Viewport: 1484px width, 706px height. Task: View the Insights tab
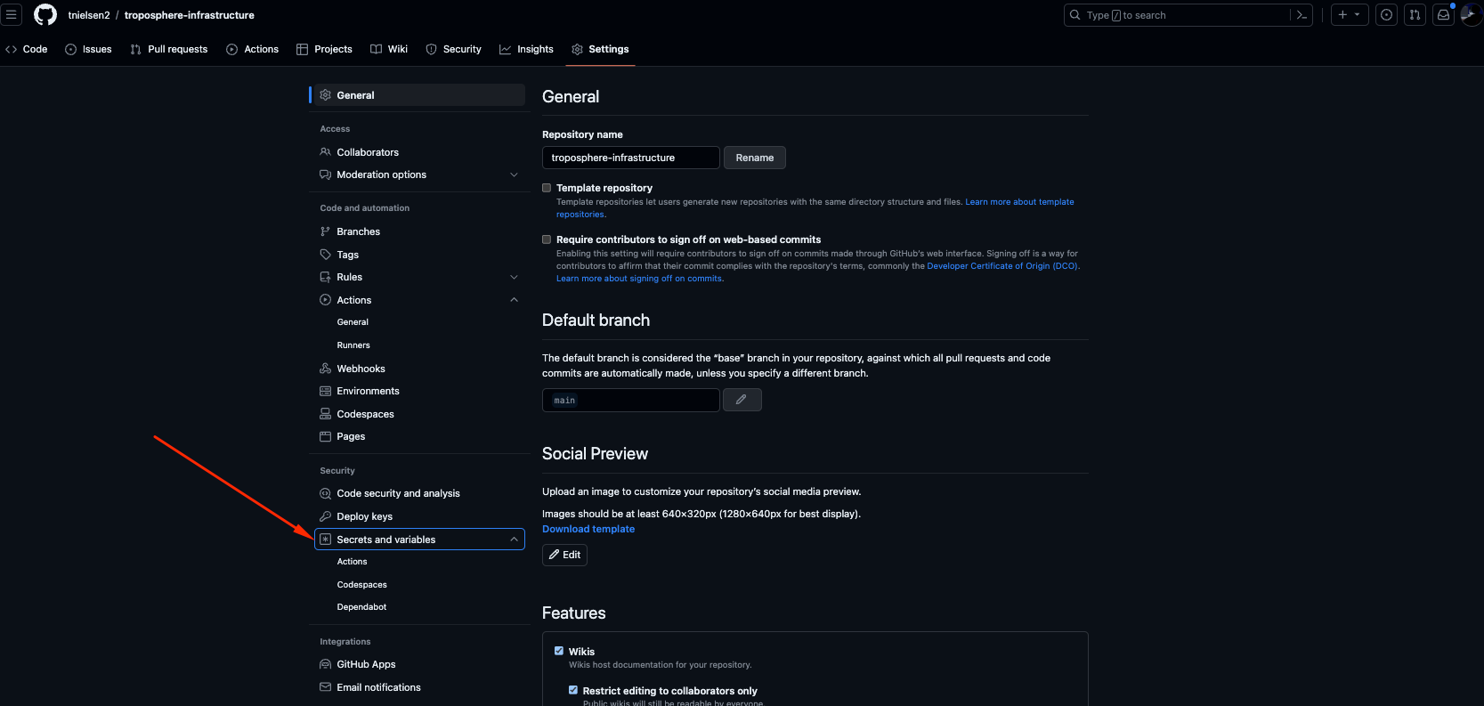(527, 49)
